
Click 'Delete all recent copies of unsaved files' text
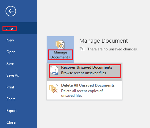tap(82, 93)
